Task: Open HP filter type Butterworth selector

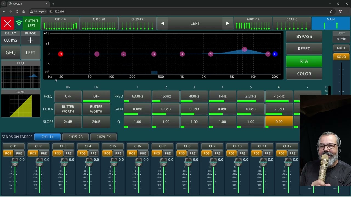Action: [x=68, y=109]
